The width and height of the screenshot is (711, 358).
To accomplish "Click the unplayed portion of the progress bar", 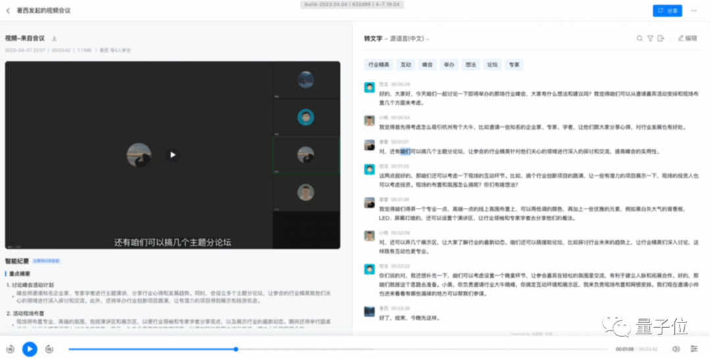I will [x=423, y=349].
